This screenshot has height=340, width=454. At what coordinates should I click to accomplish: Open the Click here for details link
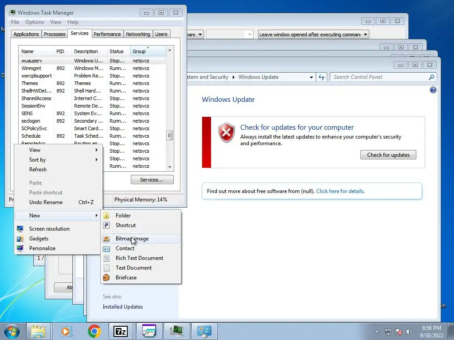coord(340,191)
